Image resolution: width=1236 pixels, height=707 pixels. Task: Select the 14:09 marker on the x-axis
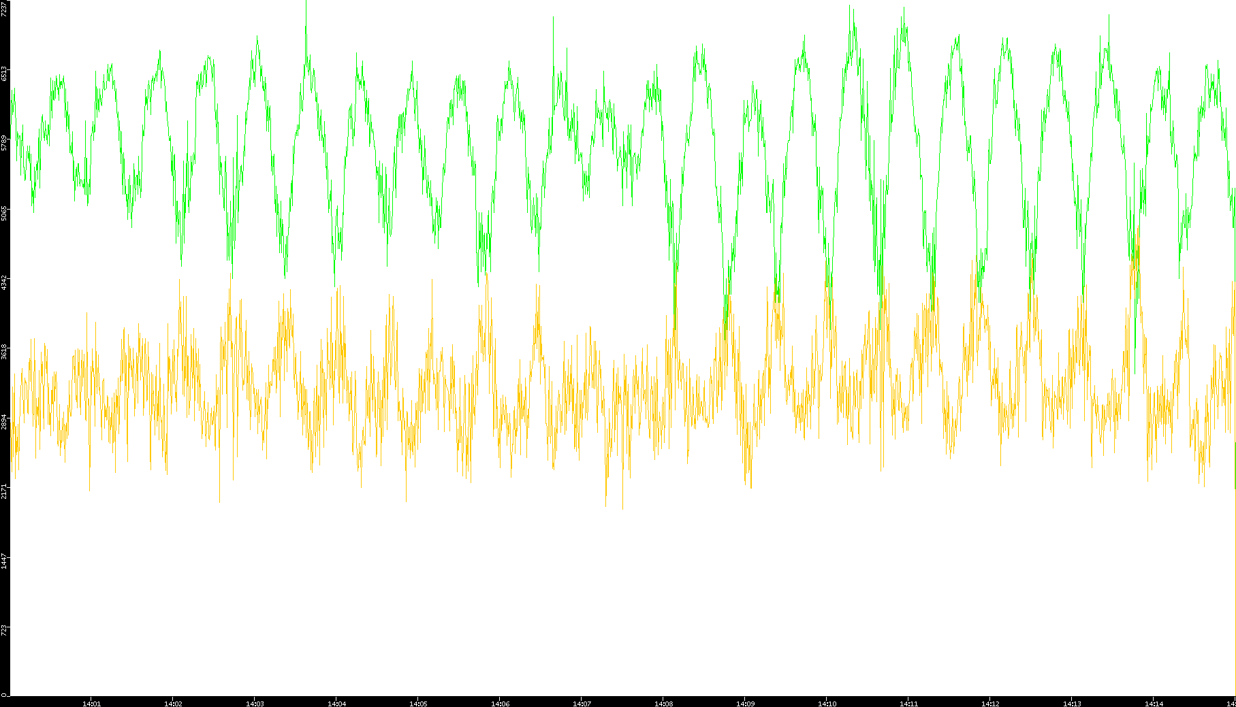tap(745, 703)
